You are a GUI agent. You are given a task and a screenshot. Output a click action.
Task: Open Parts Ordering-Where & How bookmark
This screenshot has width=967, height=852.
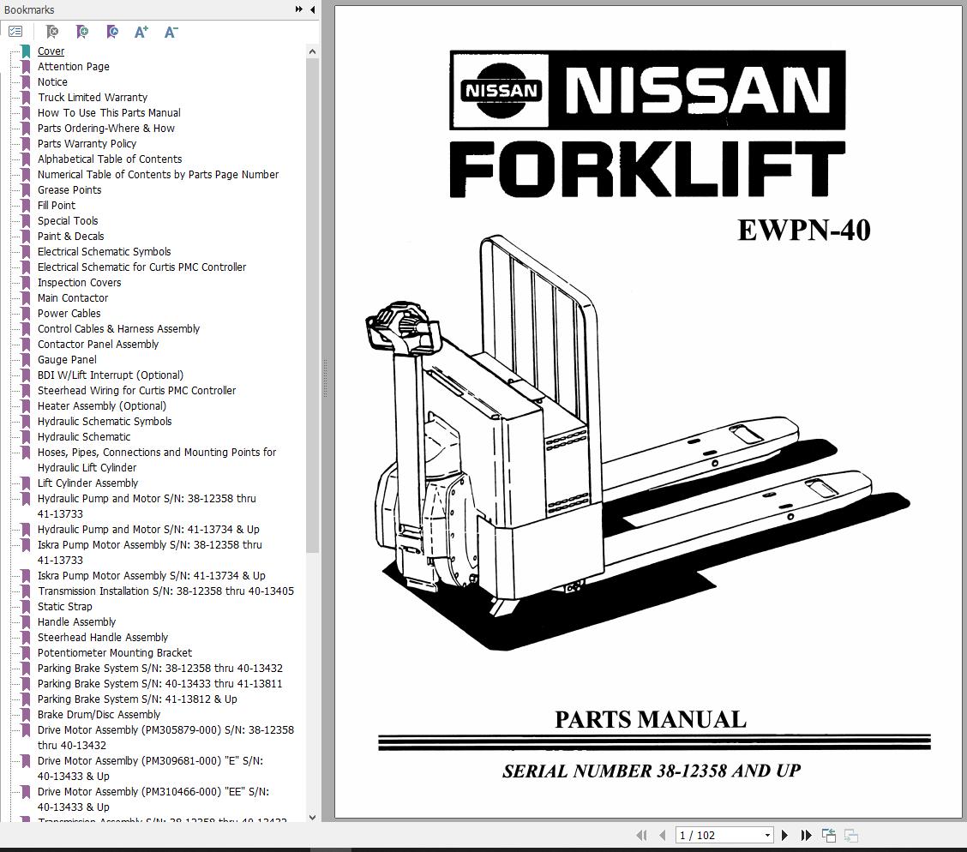[x=106, y=129]
